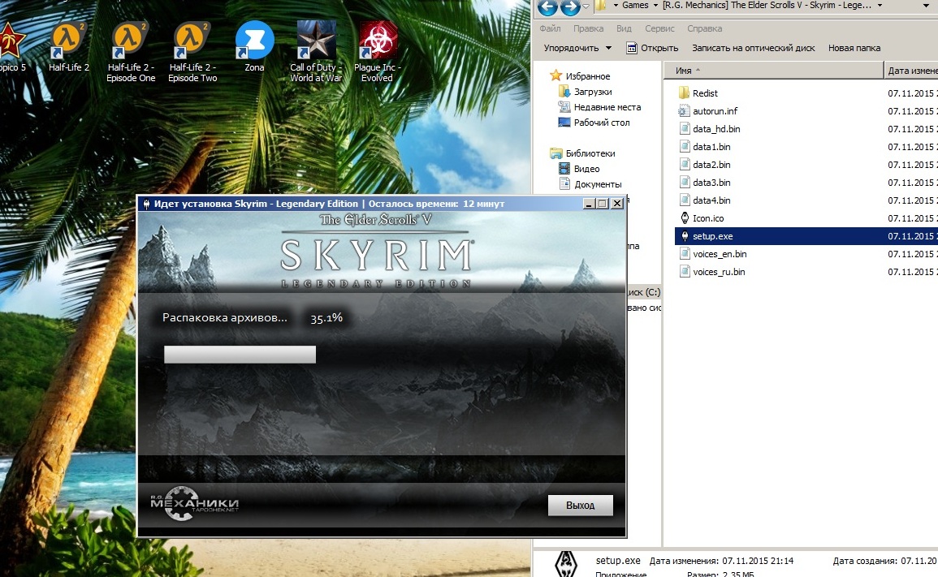
Task: Click the Избранное label in navigation pane
Action: coord(588,76)
